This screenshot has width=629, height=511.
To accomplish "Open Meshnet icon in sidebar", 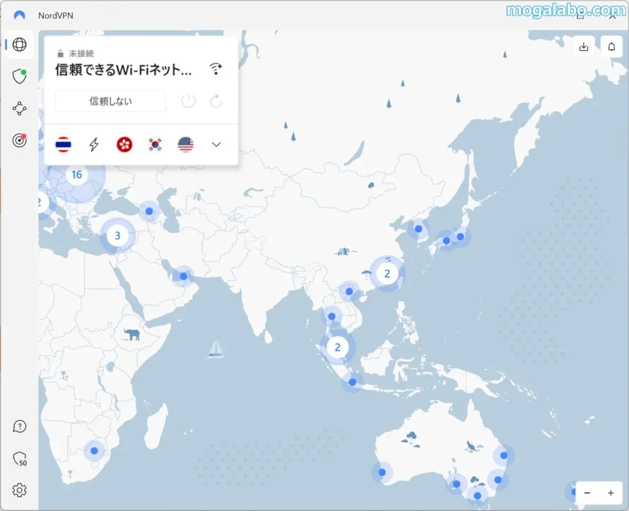I will click(x=20, y=109).
